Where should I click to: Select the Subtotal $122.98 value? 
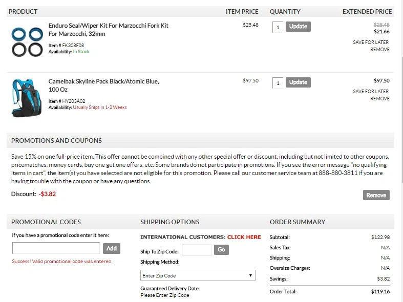[x=380, y=238]
